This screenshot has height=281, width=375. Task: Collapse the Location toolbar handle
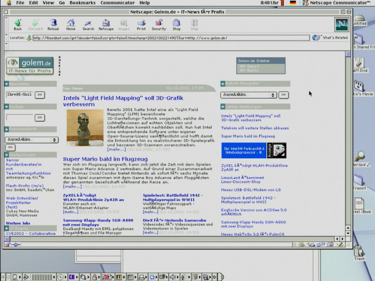point(6,38)
